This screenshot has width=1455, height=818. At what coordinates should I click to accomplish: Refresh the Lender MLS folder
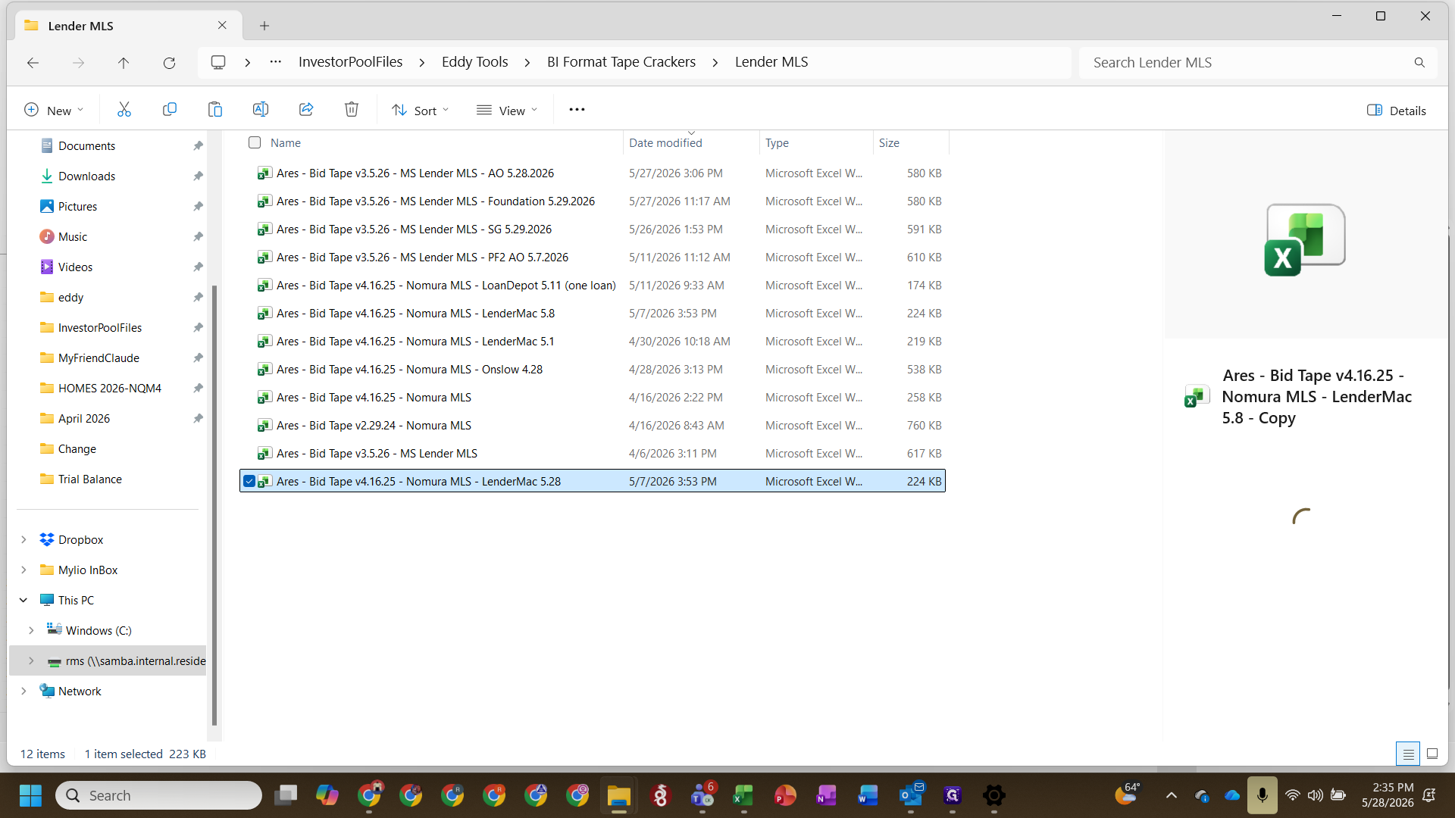pyautogui.click(x=169, y=63)
